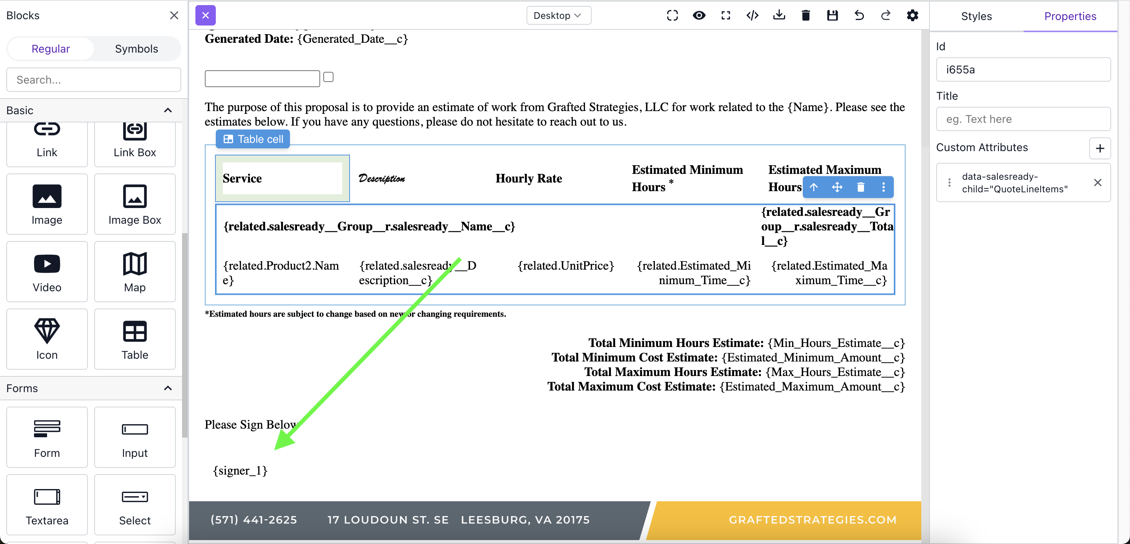Add a custom attribute with plus button
1130x544 pixels.
[1099, 148]
